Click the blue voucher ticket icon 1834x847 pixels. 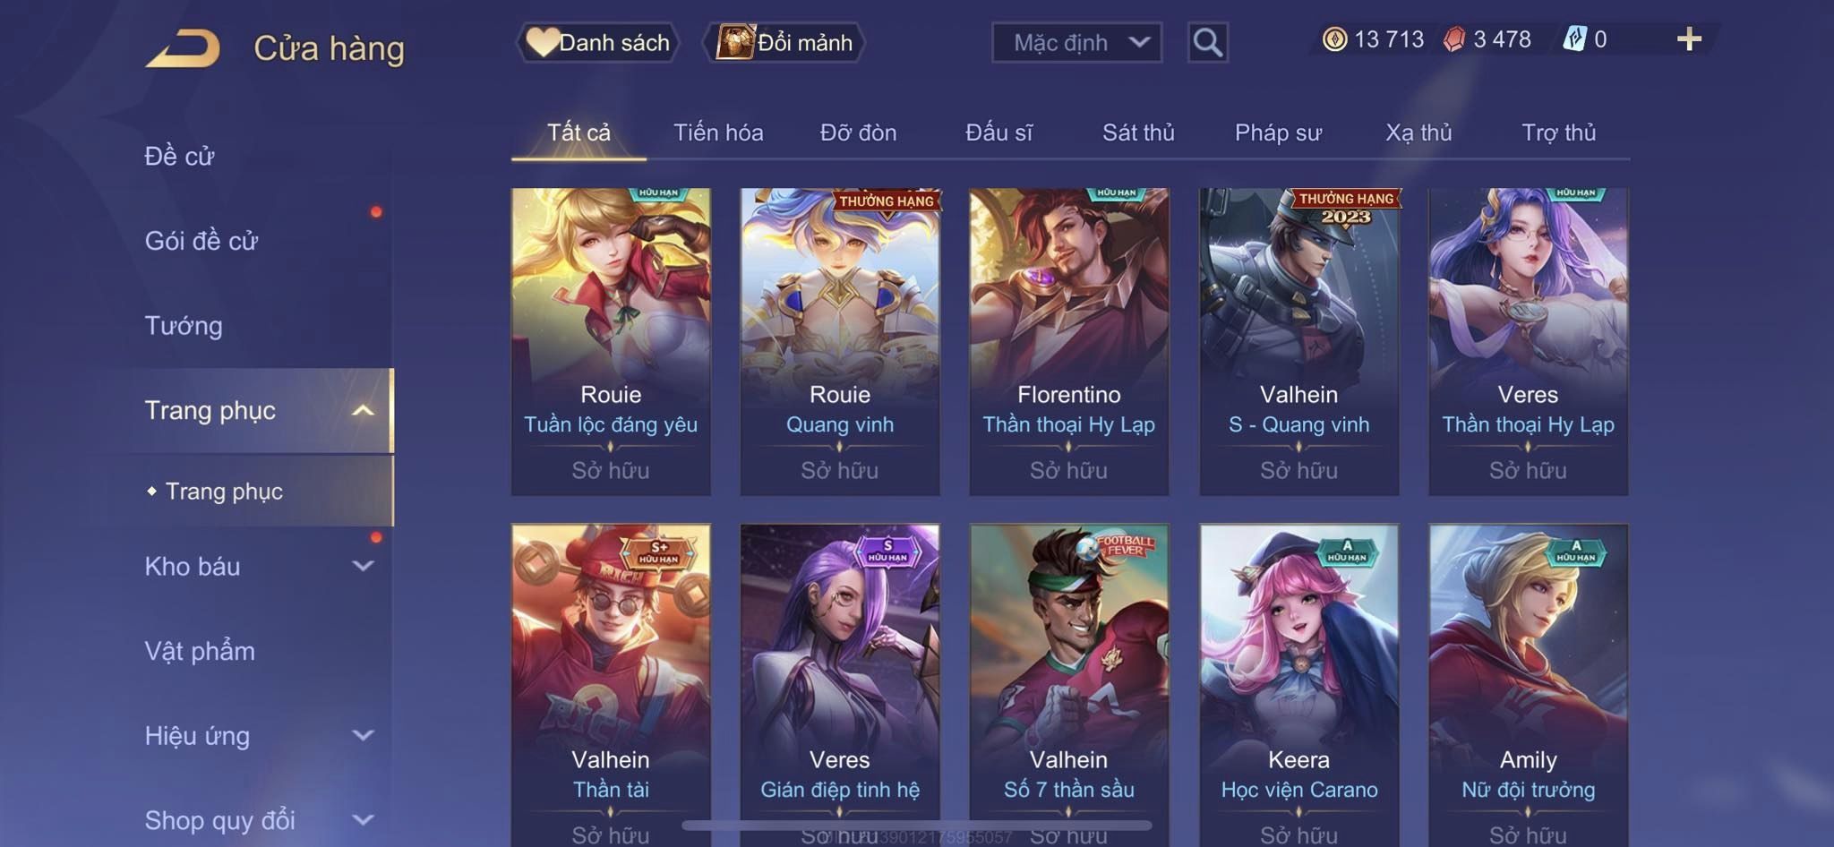click(1574, 39)
